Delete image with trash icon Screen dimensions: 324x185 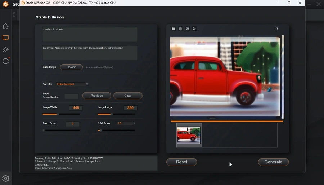(180, 29)
